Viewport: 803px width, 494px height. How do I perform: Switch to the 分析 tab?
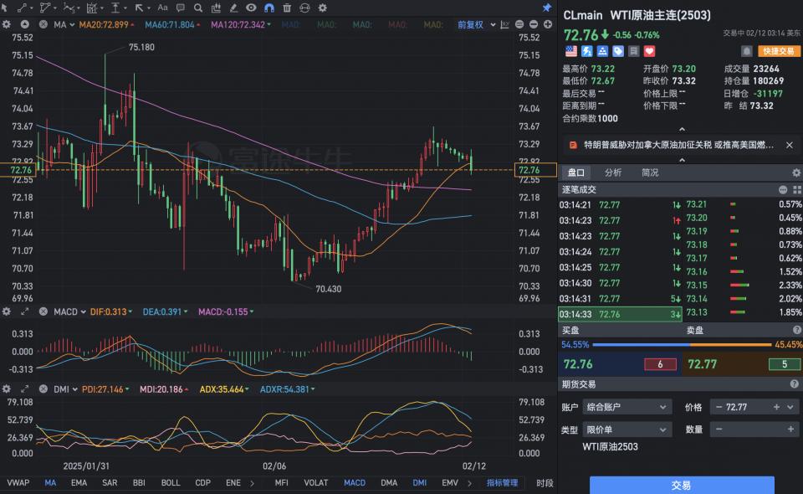(613, 172)
